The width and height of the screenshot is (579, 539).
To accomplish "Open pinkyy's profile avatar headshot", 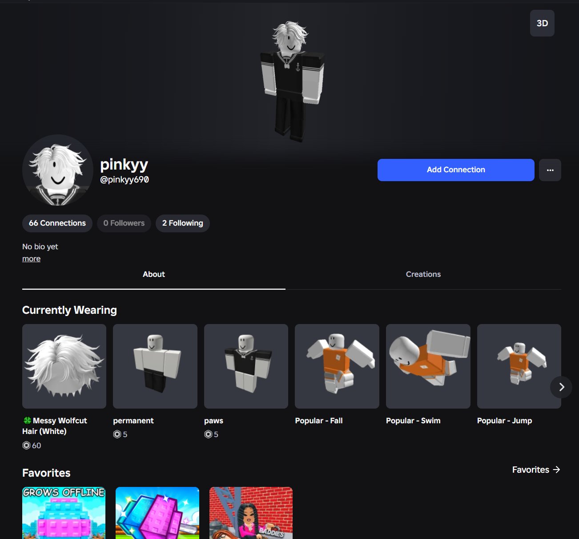I will (x=58, y=170).
